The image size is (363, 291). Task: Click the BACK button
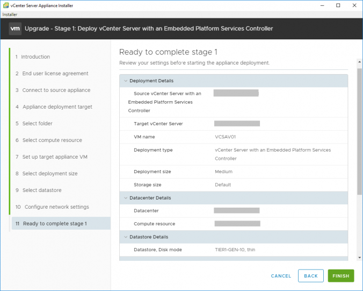[311, 276]
